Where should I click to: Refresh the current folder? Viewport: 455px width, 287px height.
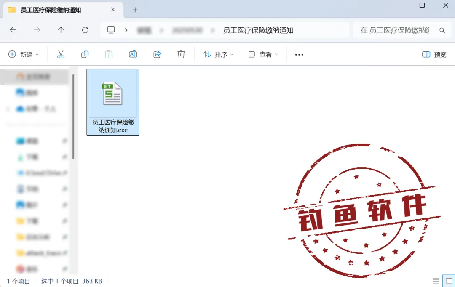click(x=85, y=30)
